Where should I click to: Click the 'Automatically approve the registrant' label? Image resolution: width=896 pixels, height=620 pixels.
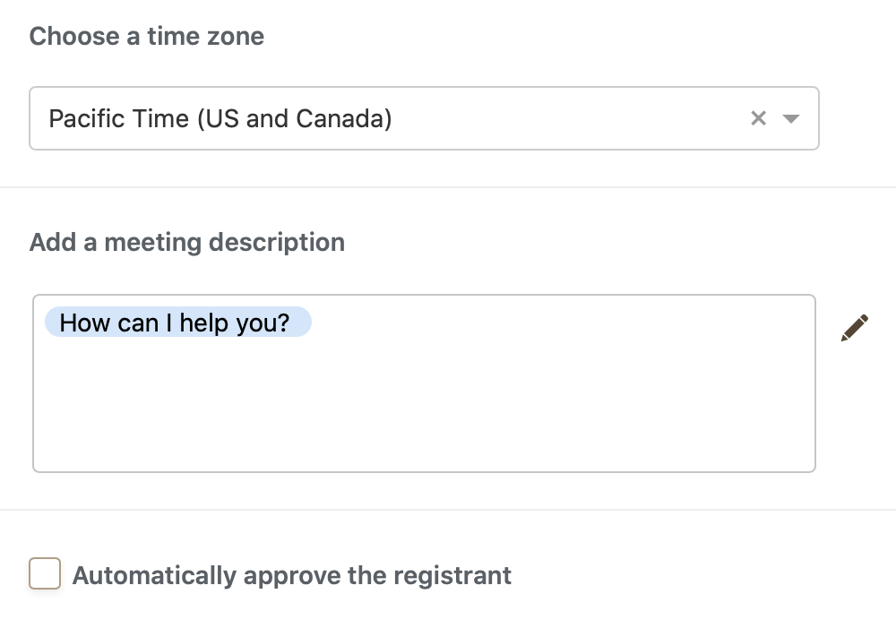point(292,575)
